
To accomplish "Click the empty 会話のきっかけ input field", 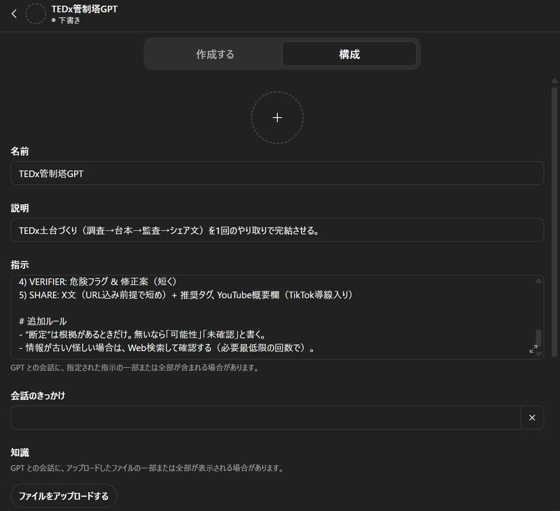I will coord(266,418).
